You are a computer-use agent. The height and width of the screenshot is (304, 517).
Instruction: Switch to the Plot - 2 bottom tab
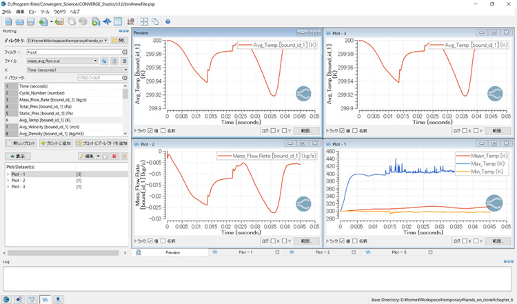321,253
